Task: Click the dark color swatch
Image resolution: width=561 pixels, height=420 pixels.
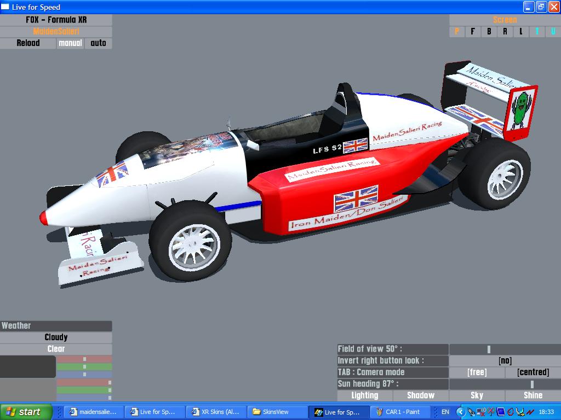Action: tap(28, 366)
